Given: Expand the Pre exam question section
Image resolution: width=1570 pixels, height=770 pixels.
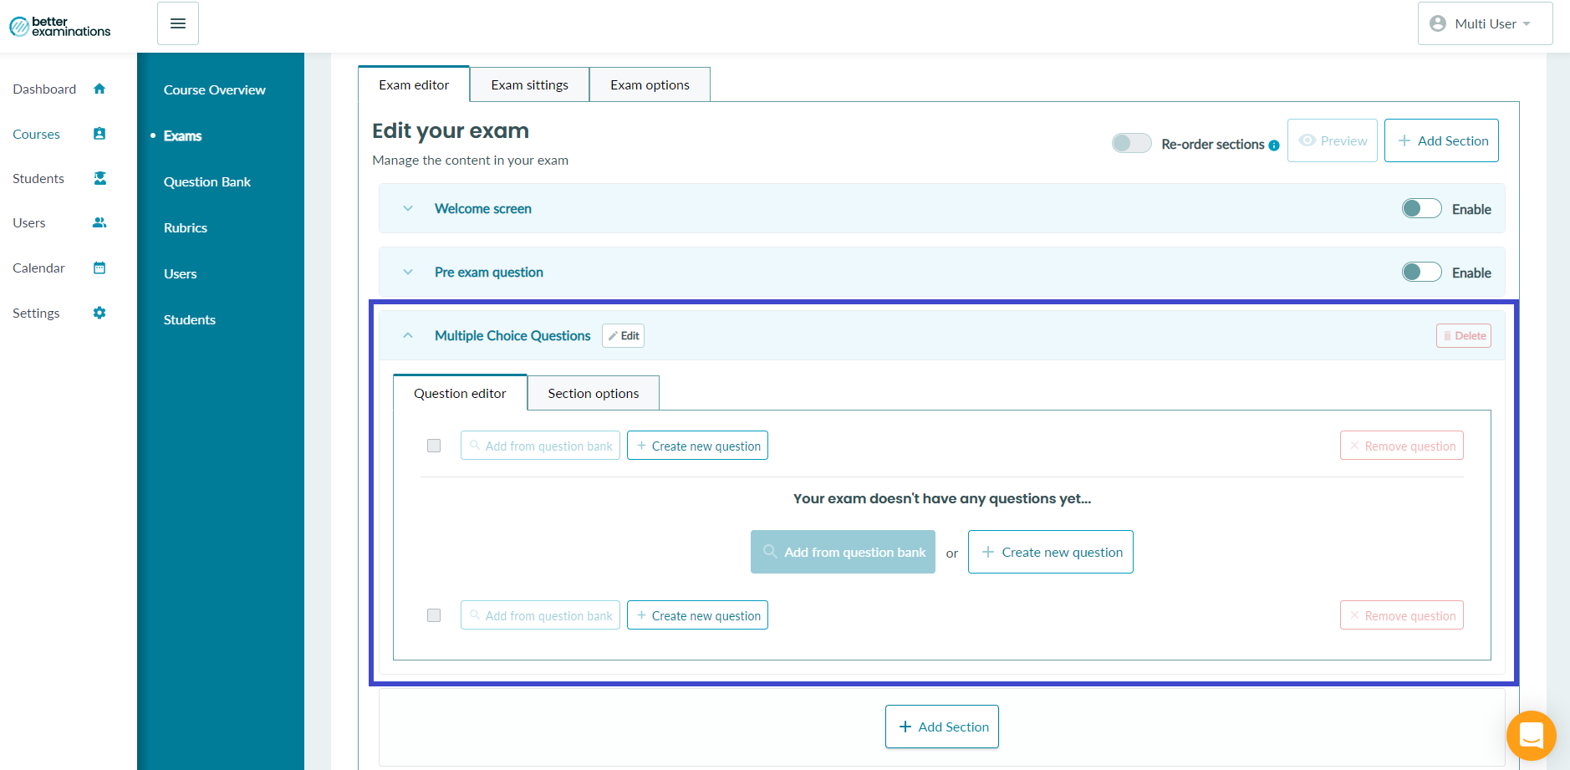Looking at the screenshot, I should [x=408, y=272].
